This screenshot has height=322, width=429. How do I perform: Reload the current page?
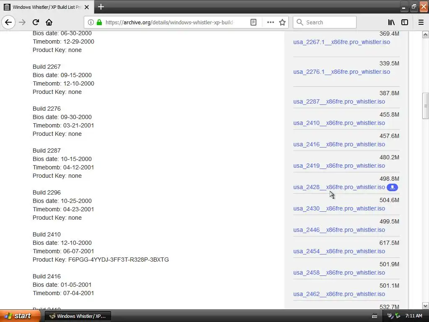click(36, 22)
